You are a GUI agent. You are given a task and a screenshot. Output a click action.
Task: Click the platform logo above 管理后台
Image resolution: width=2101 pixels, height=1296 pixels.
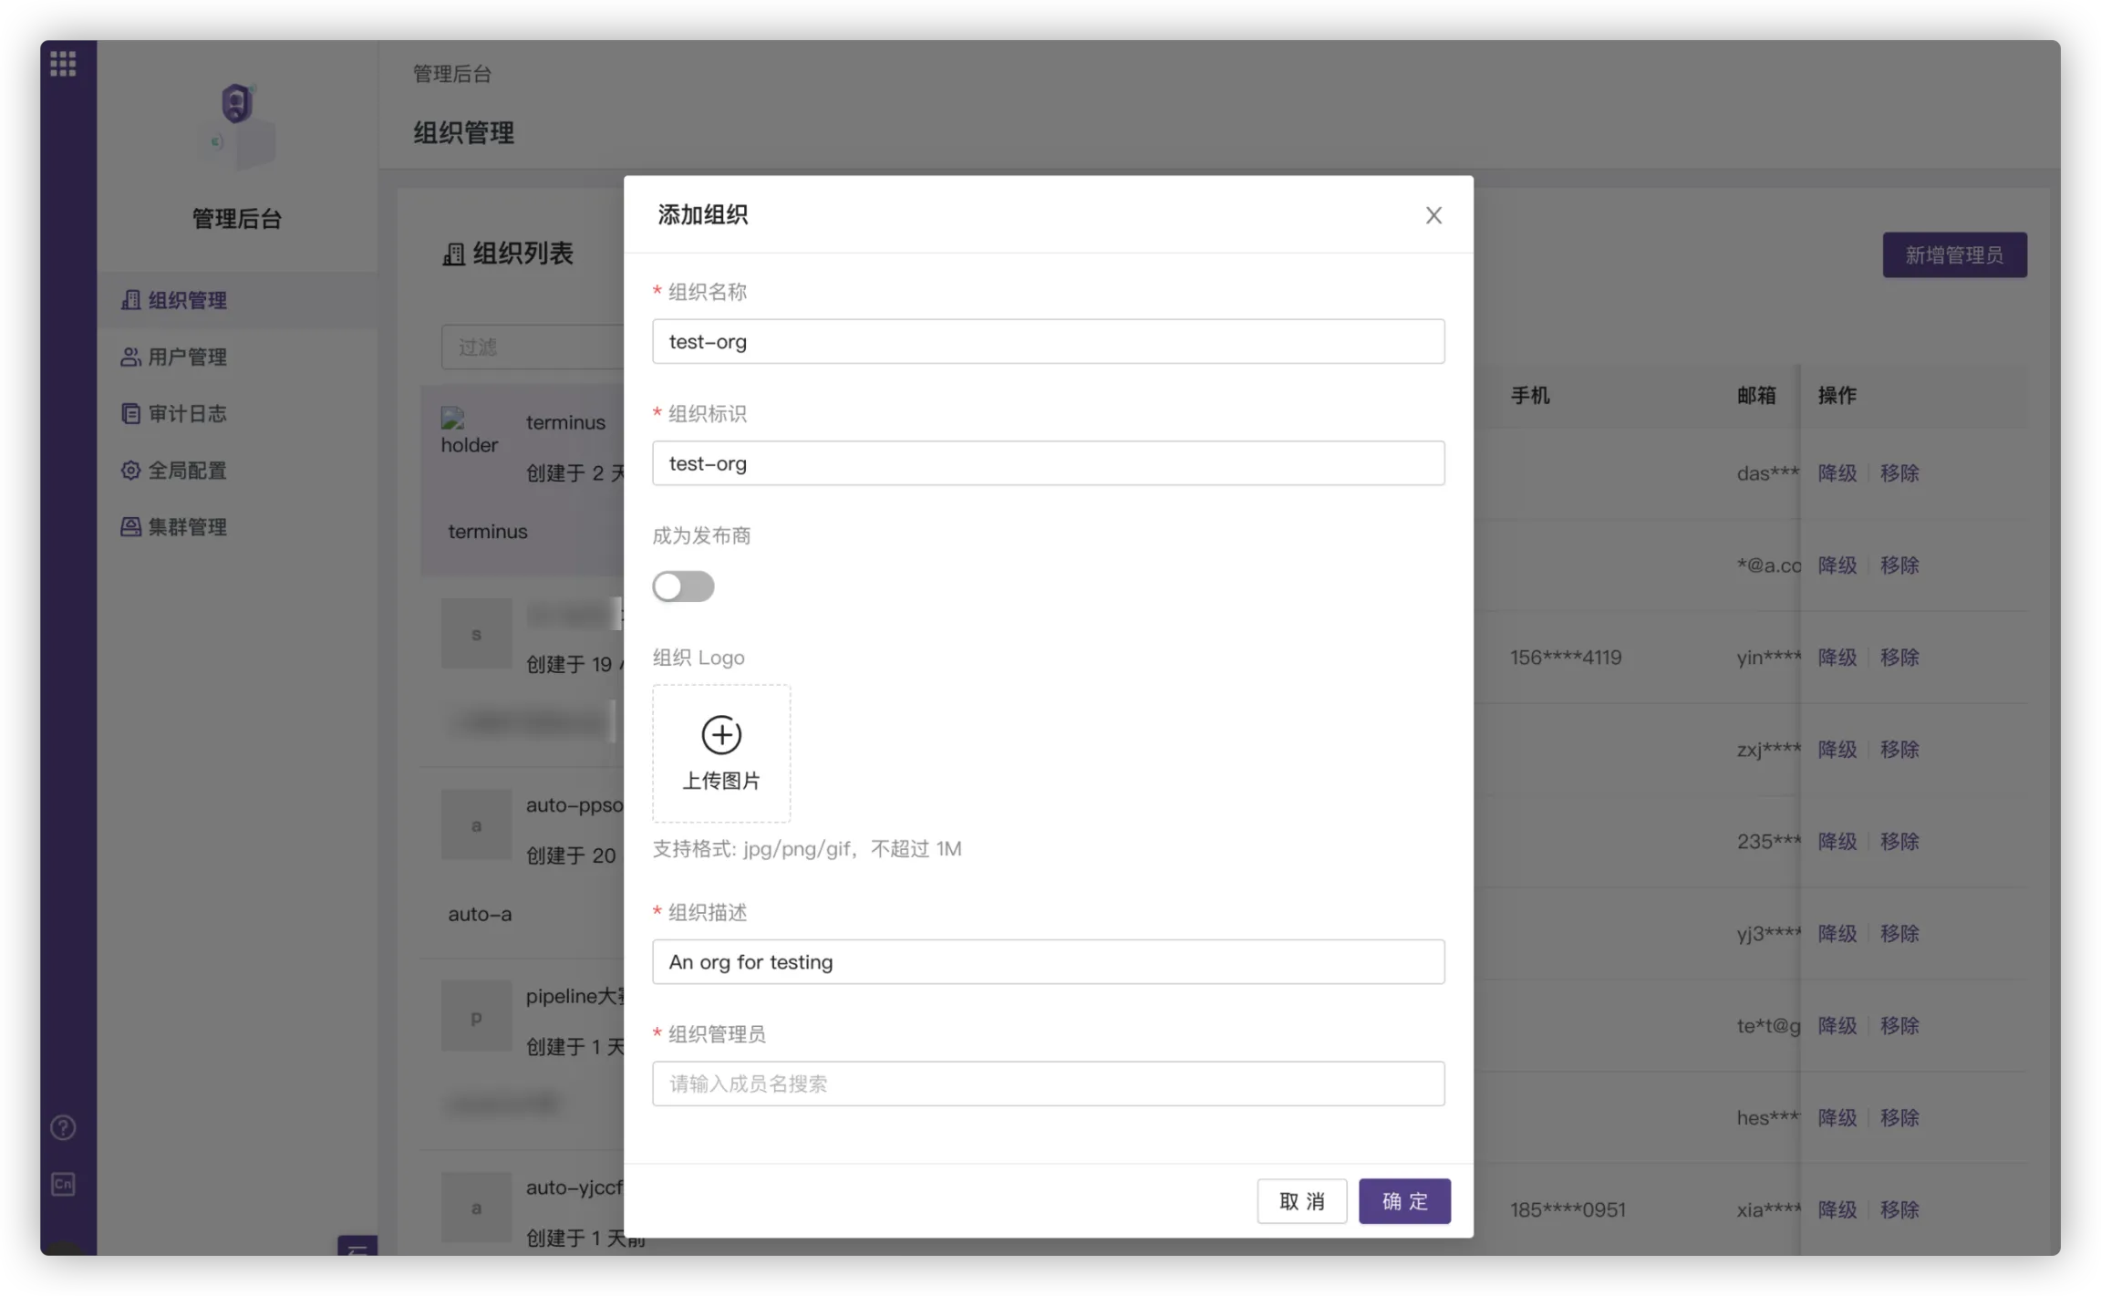(x=237, y=126)
